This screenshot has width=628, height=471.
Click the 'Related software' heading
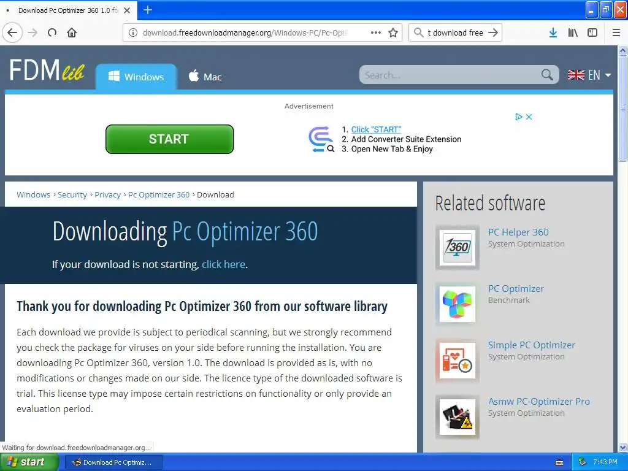pyautogui.click(x=490, y=203)
